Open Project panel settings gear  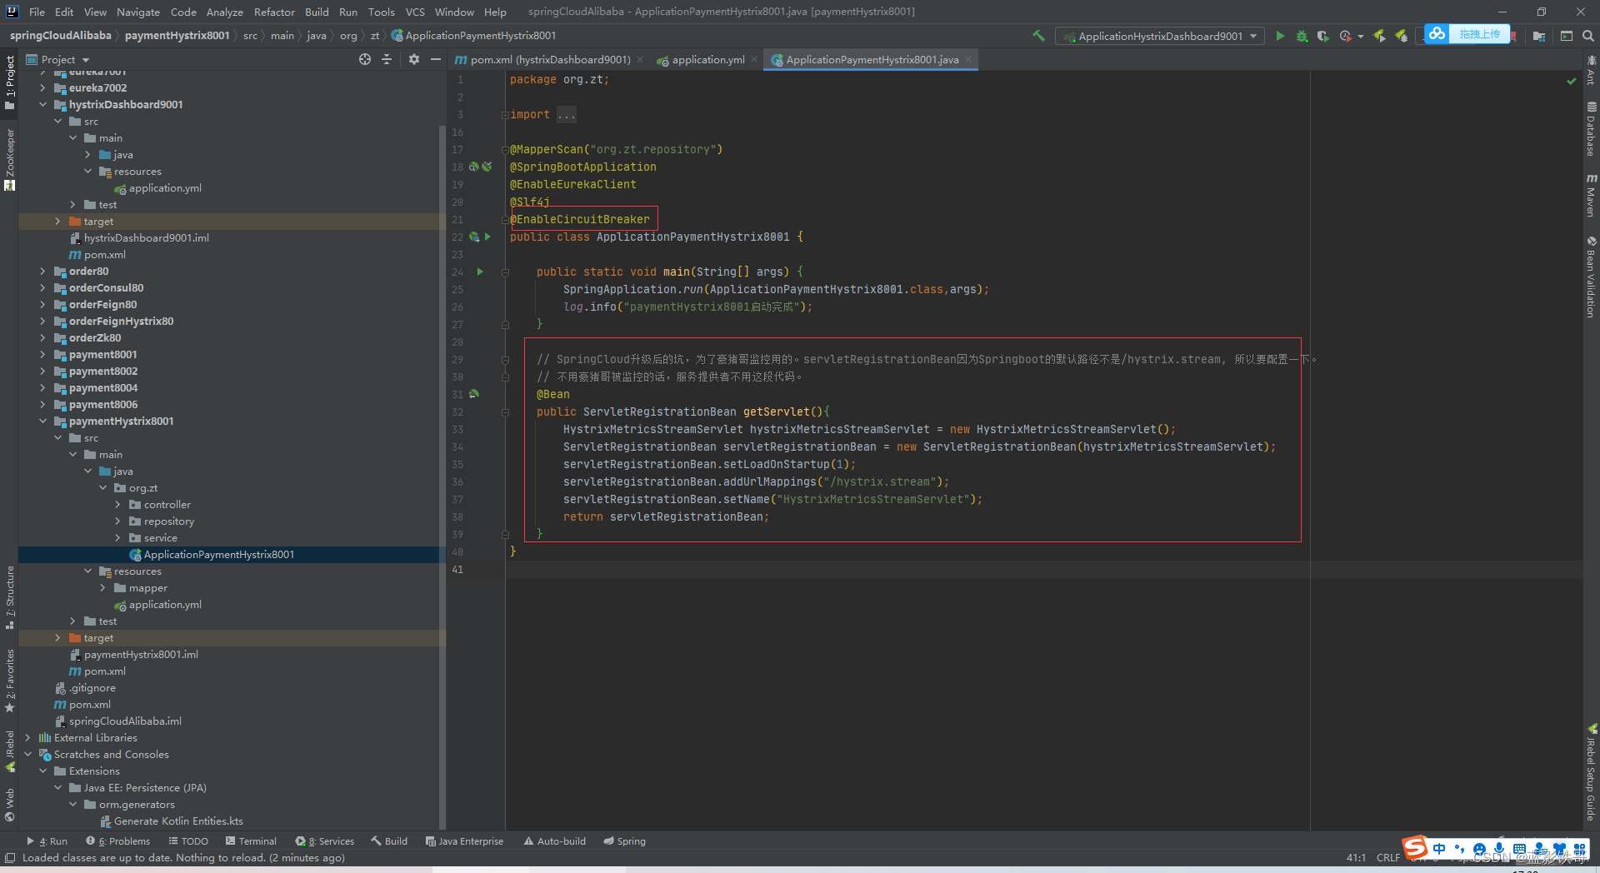[x=414, y=59]
